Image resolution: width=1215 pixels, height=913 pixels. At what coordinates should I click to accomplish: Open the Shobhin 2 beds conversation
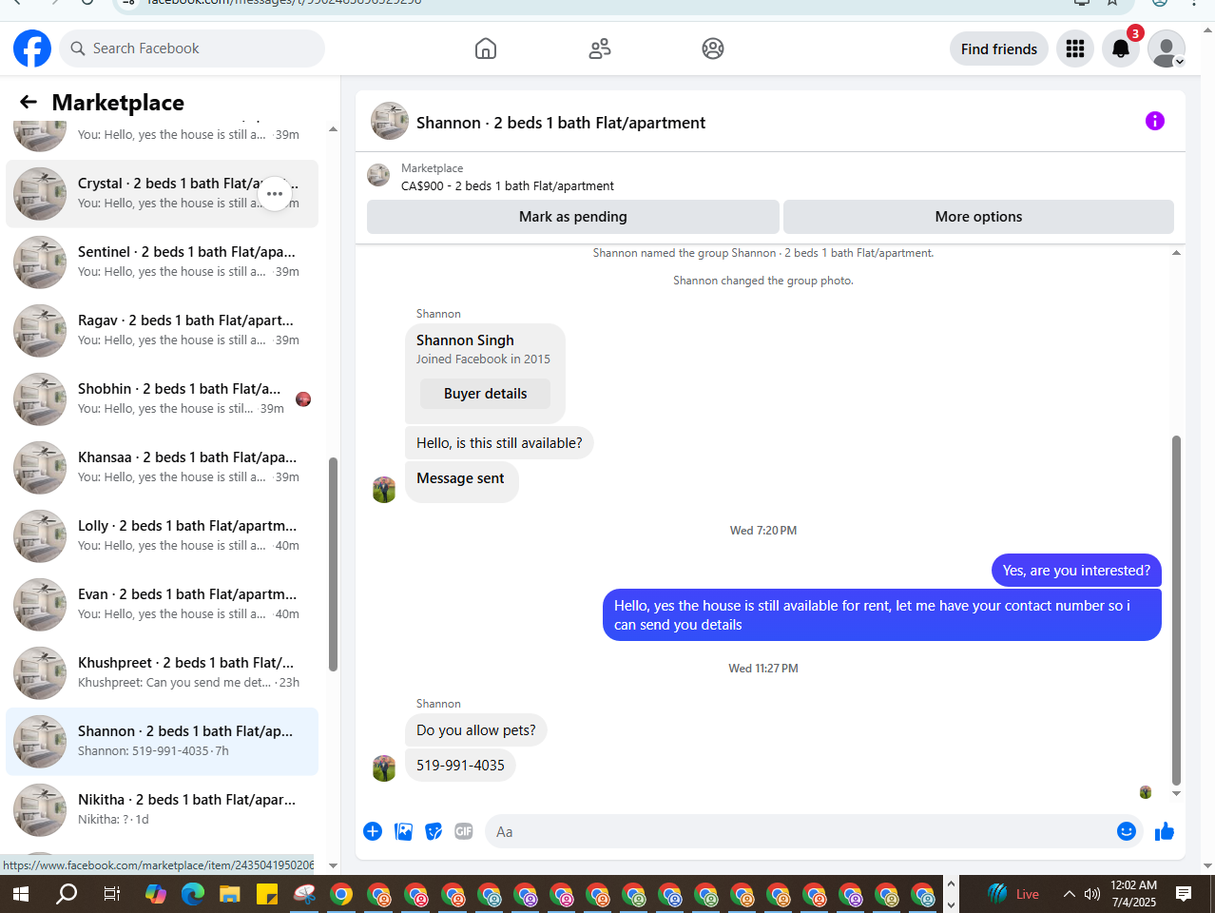(162, 398)
